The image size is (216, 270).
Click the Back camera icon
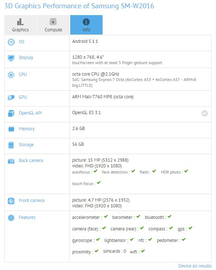pyautogui.click(x=11, y=161)
